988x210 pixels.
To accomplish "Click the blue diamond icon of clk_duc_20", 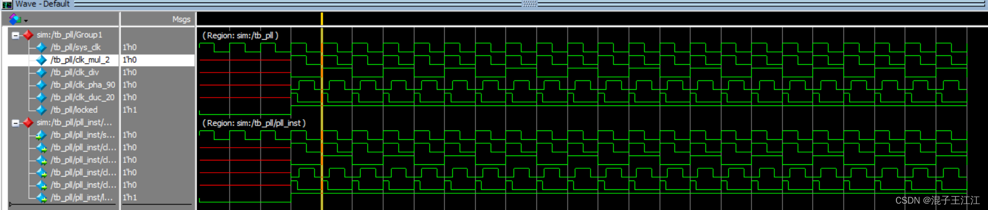I will click(x=41, y=97).
